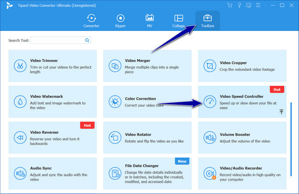Screen dimensions: 299x194
Task: Minimize the Tipard window
Action: [273, 5]
